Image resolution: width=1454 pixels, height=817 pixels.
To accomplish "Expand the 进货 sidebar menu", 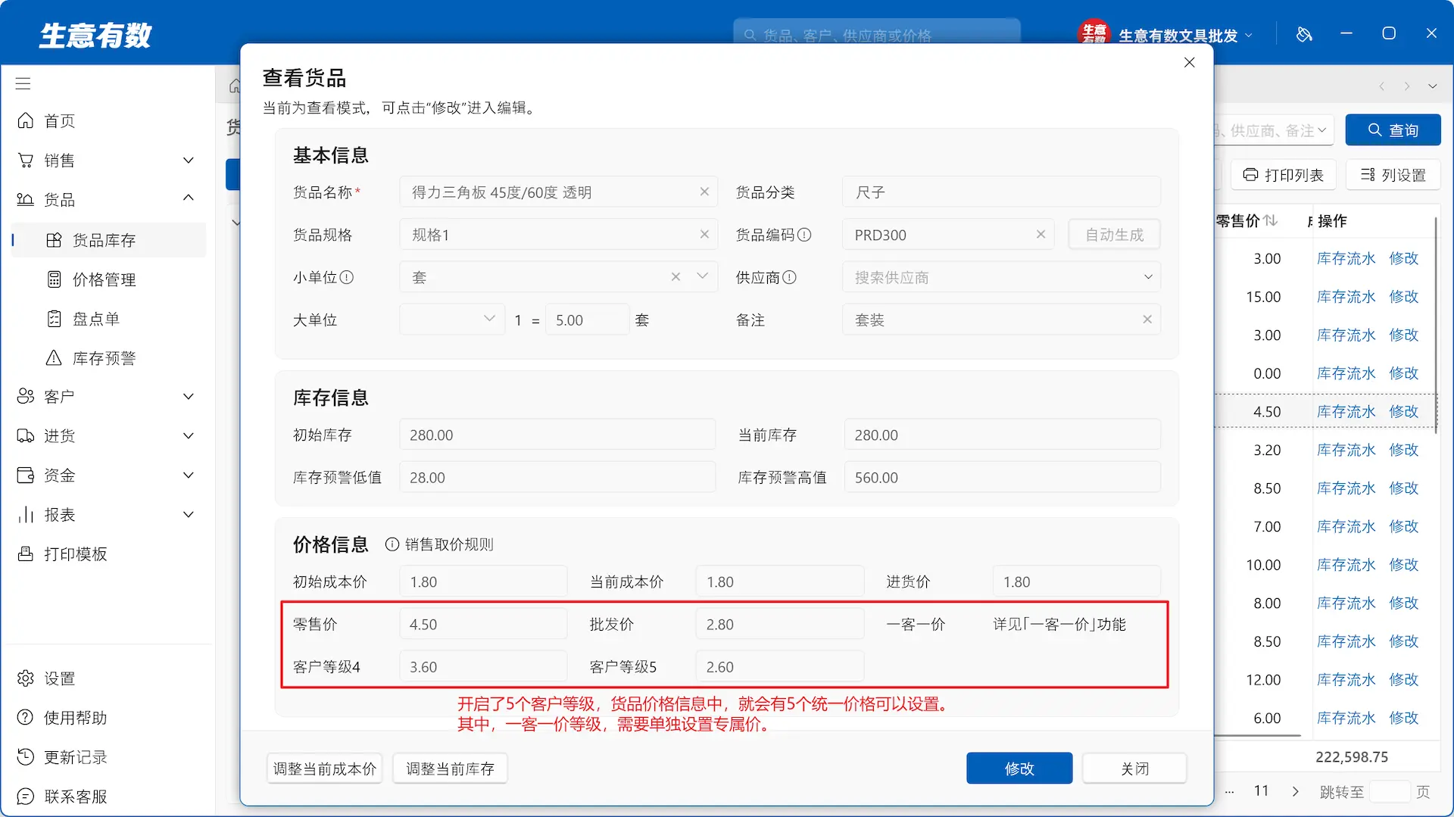I will pyautogui.click(x=189, y=436).
